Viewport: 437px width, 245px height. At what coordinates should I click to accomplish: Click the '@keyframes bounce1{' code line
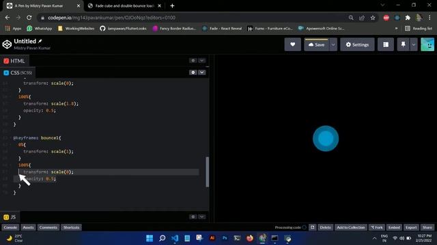(37, 137)
